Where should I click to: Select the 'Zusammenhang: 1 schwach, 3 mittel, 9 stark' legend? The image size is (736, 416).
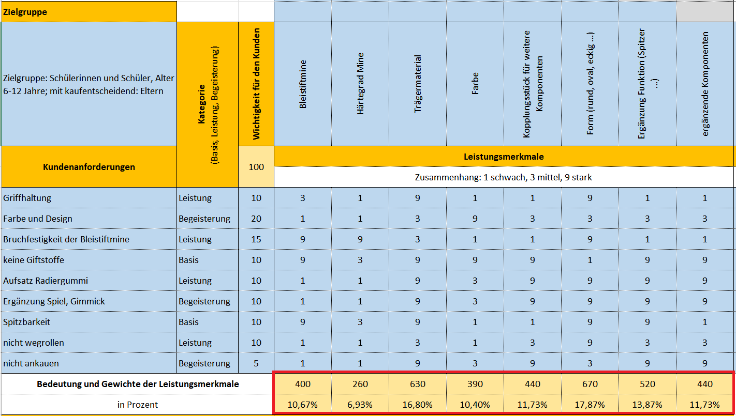coord(504,177)
